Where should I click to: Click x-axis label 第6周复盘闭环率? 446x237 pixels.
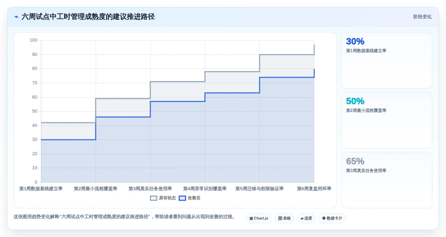[314, 189]
